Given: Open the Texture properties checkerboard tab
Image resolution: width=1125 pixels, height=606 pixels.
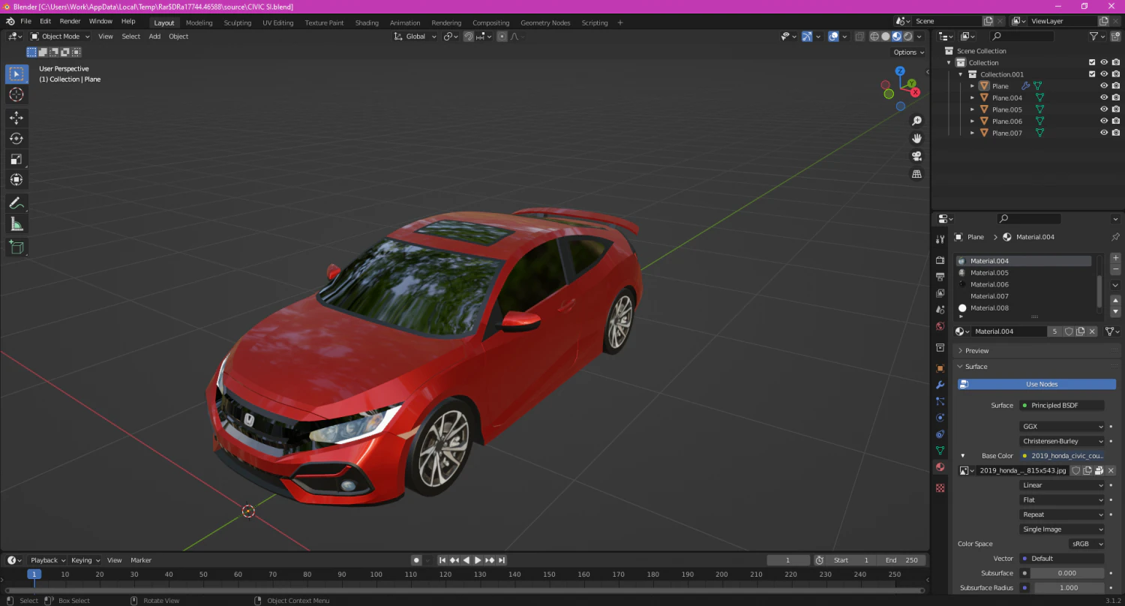Looking at the screenshot, I should click(x=940, y=488).
